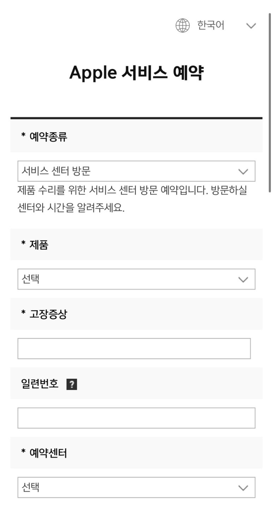Open the 제품 selection dropdown

136,279
